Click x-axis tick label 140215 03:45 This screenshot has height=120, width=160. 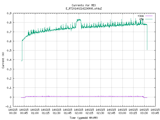[x=155, y=111]
